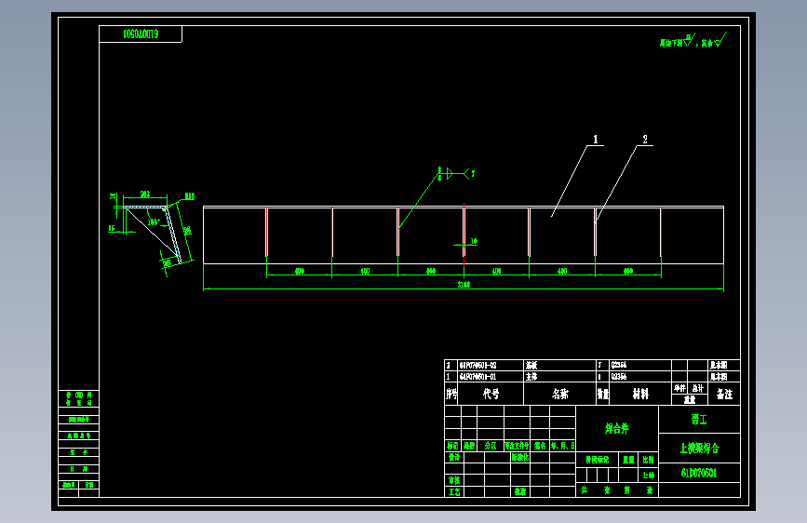Click the 序号 column header

click(x=451, y=394)
